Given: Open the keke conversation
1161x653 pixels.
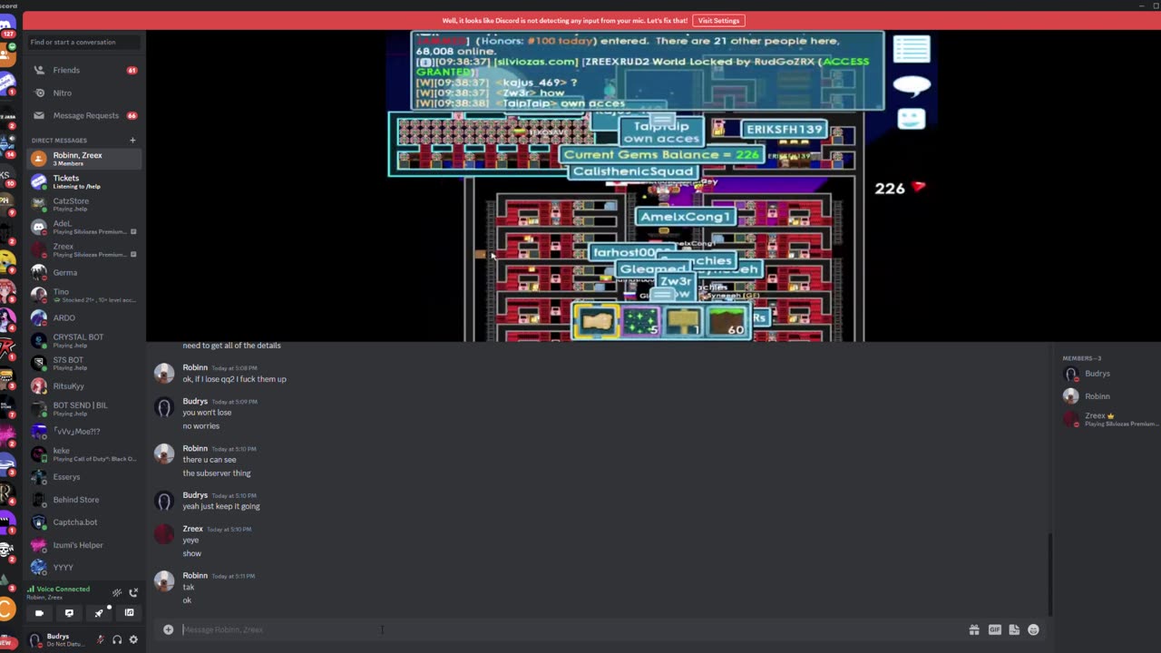Looking at the screenshot, I should pos(84,453).
